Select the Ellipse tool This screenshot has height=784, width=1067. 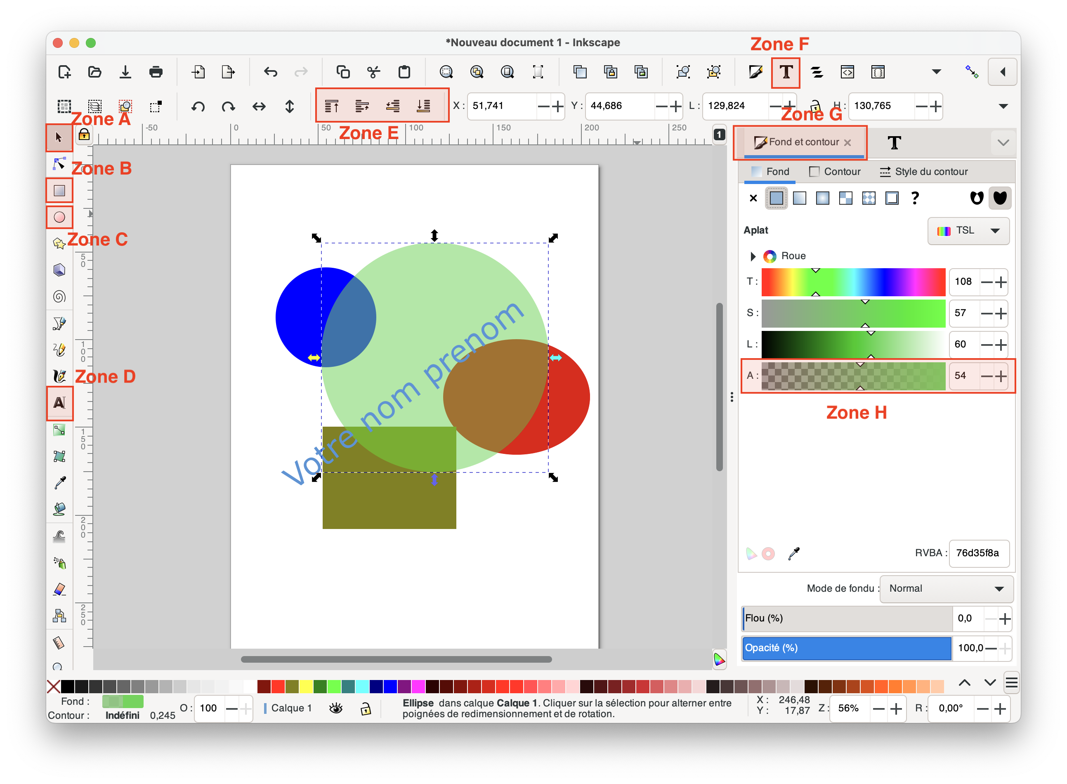click(x=59, y=217)
